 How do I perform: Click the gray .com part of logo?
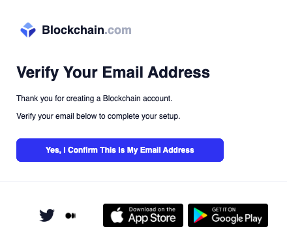click(117, 30)
